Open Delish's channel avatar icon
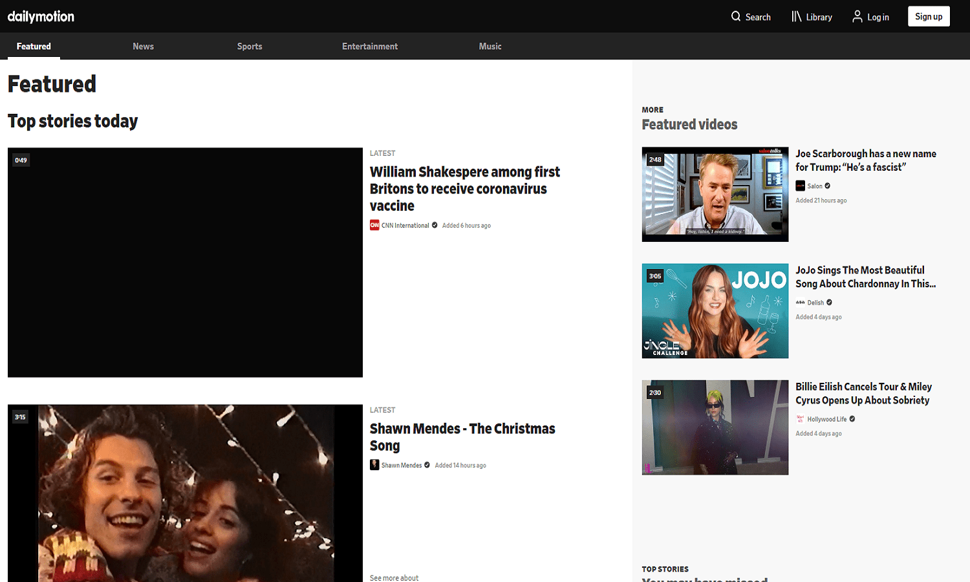Image resolution: width=970 pixels, height=582 pixels. 801,302
